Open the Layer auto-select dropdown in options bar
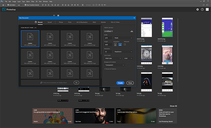 click(20, 5)
